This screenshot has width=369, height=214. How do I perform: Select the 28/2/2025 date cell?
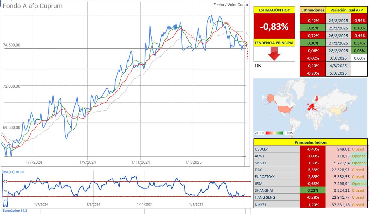point(338,51)
